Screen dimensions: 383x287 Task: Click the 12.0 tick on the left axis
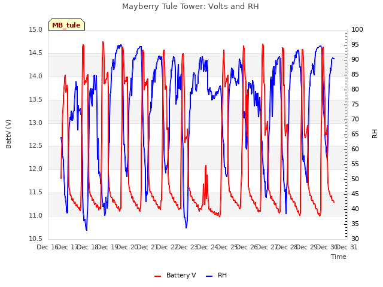(36, 169)
